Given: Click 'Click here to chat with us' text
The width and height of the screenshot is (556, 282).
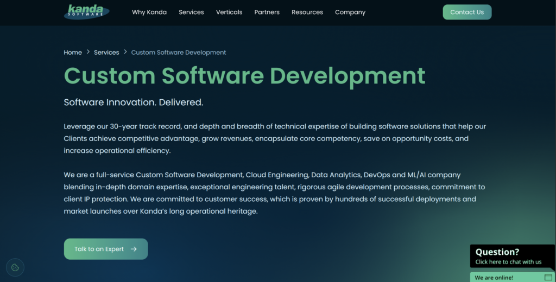Looking at the screenshot, I should pyautogui.click(x=508, y=262).
